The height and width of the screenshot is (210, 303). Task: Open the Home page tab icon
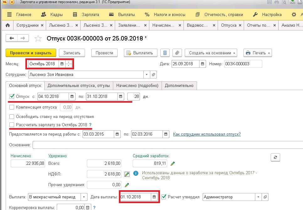8,25
